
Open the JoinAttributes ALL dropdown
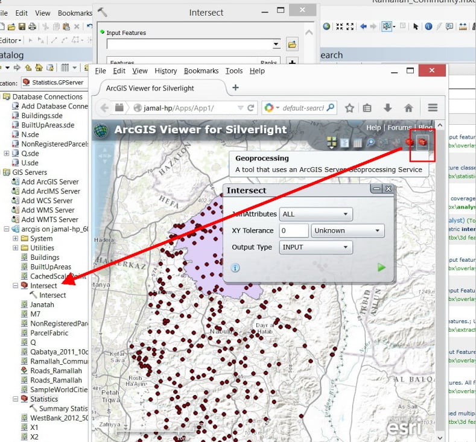coord(316,214)
